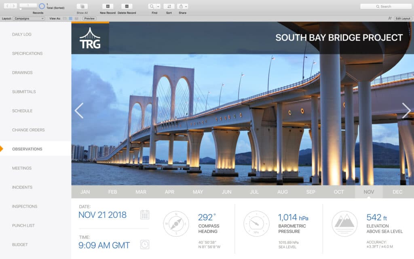Expand the Share dropdown arrow
This screenshot has width=414, height=259.
[186, 6]
